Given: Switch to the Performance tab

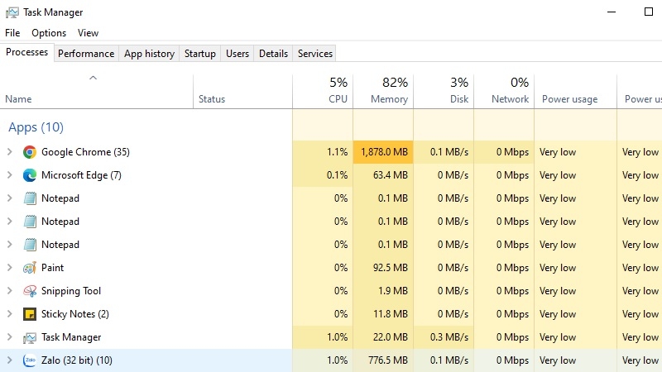Looking at the screenshot, I should [x=86, y=54].
